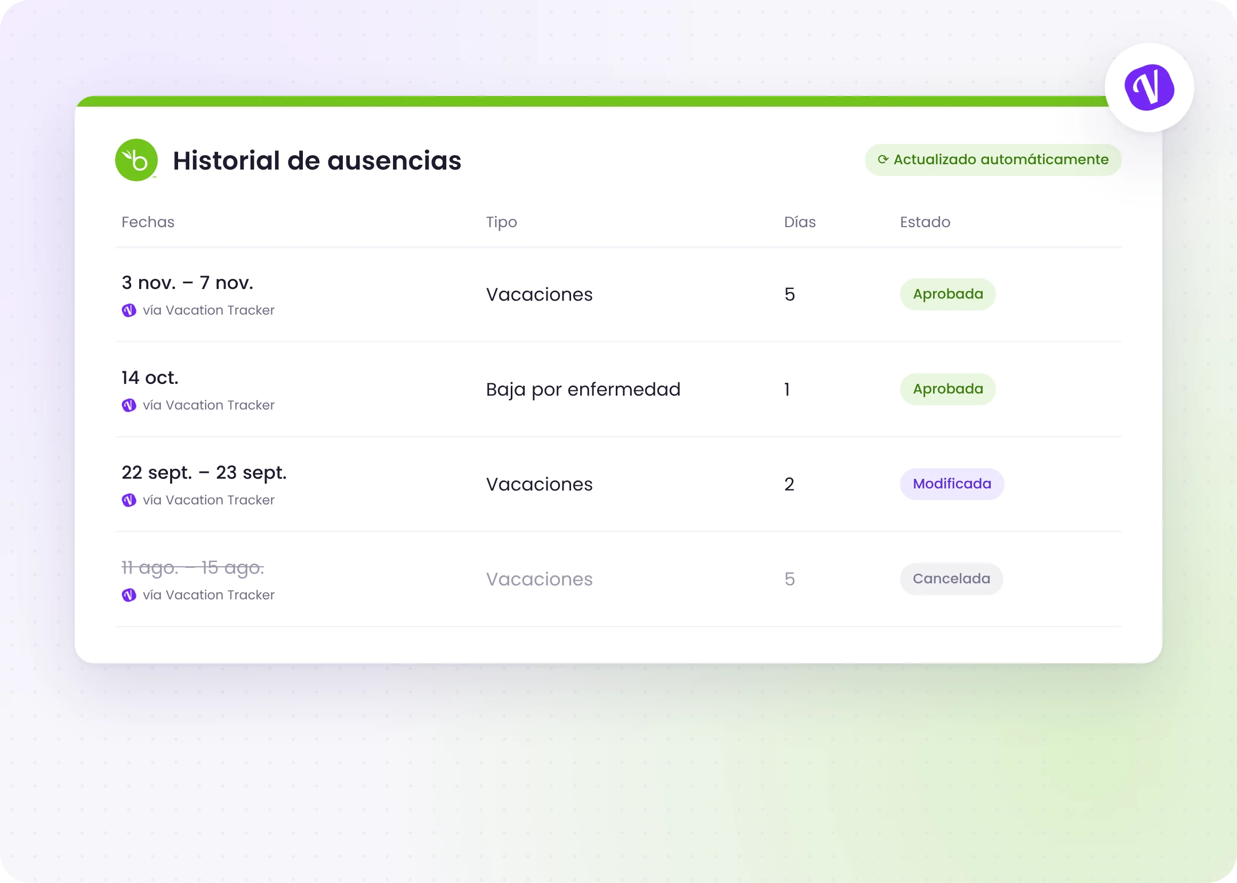
Task: Click days value 2 in the 22 sept. row
Action: click(x=789, y=485)
